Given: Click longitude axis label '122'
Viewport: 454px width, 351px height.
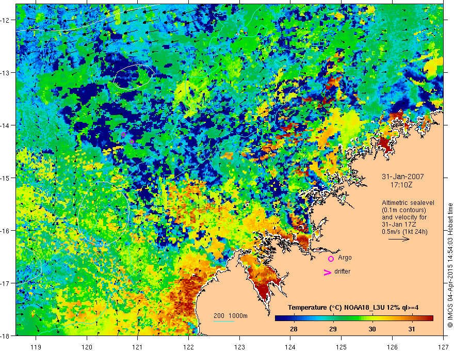Looking at the screenshot, I should point(188,347).
